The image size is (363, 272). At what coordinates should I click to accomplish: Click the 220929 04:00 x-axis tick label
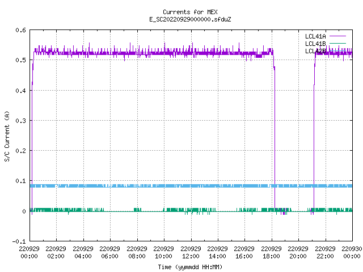point(83,252)
